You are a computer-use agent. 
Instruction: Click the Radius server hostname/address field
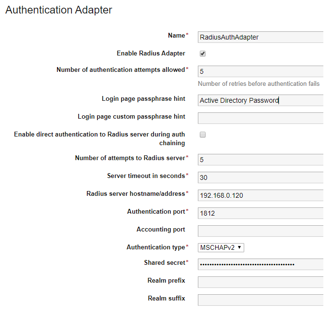261,195
